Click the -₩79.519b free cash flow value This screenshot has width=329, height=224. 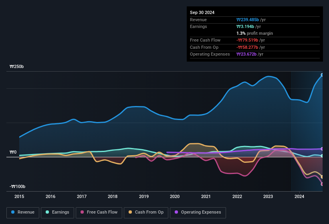point(247,40)
